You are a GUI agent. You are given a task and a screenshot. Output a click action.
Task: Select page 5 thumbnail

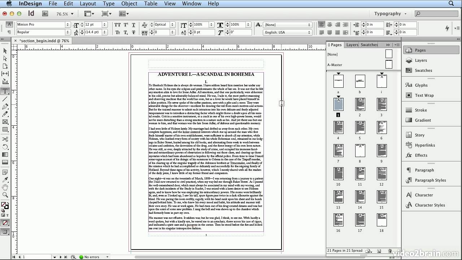(360, 127)
